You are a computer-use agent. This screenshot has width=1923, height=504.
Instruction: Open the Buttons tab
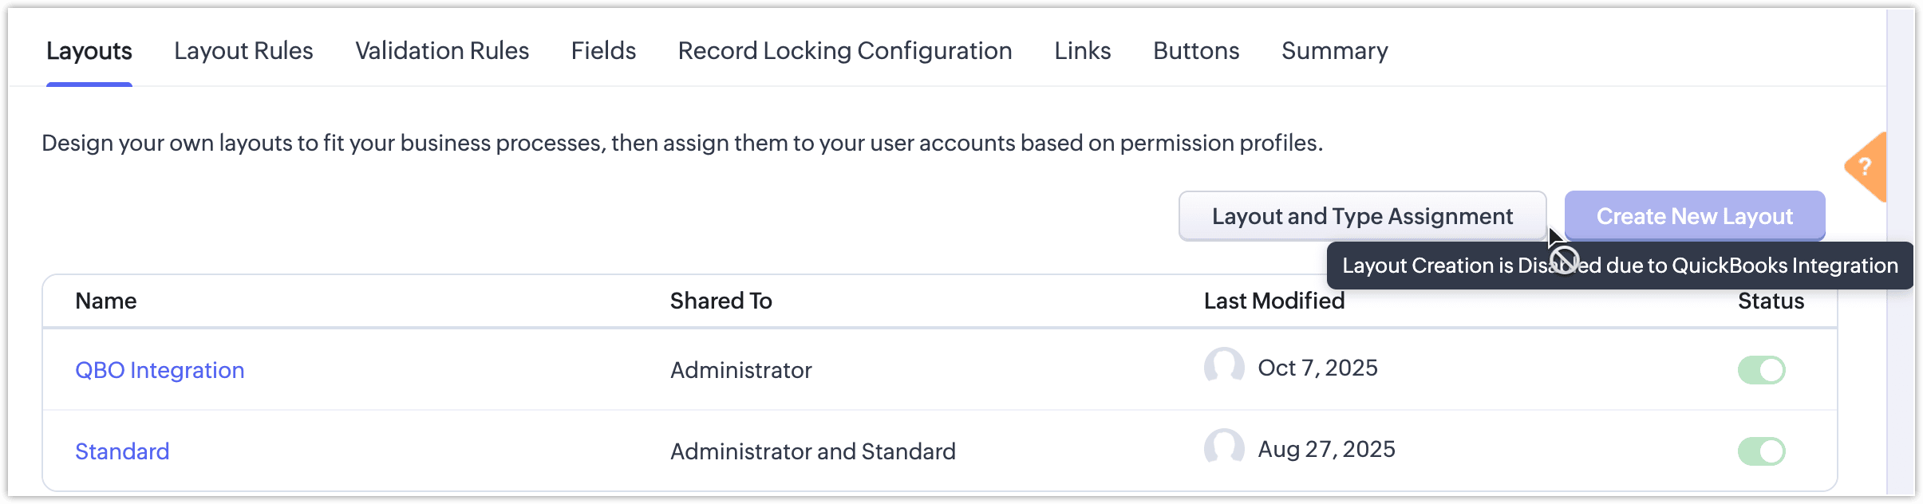pyautogui.click(x=1196, y=51)
